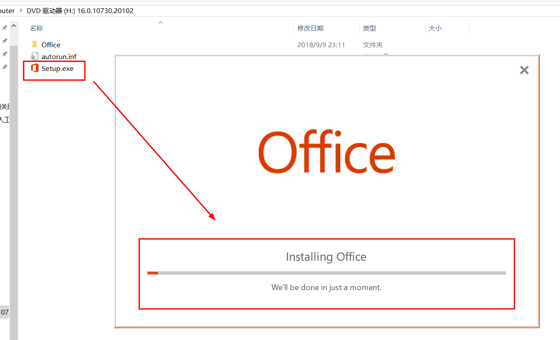
Task: Click the second quick-access pin icon
Action: 4,41
